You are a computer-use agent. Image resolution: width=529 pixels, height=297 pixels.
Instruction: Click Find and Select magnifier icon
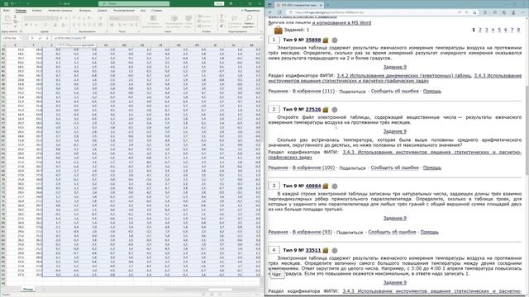pos(249,18)
